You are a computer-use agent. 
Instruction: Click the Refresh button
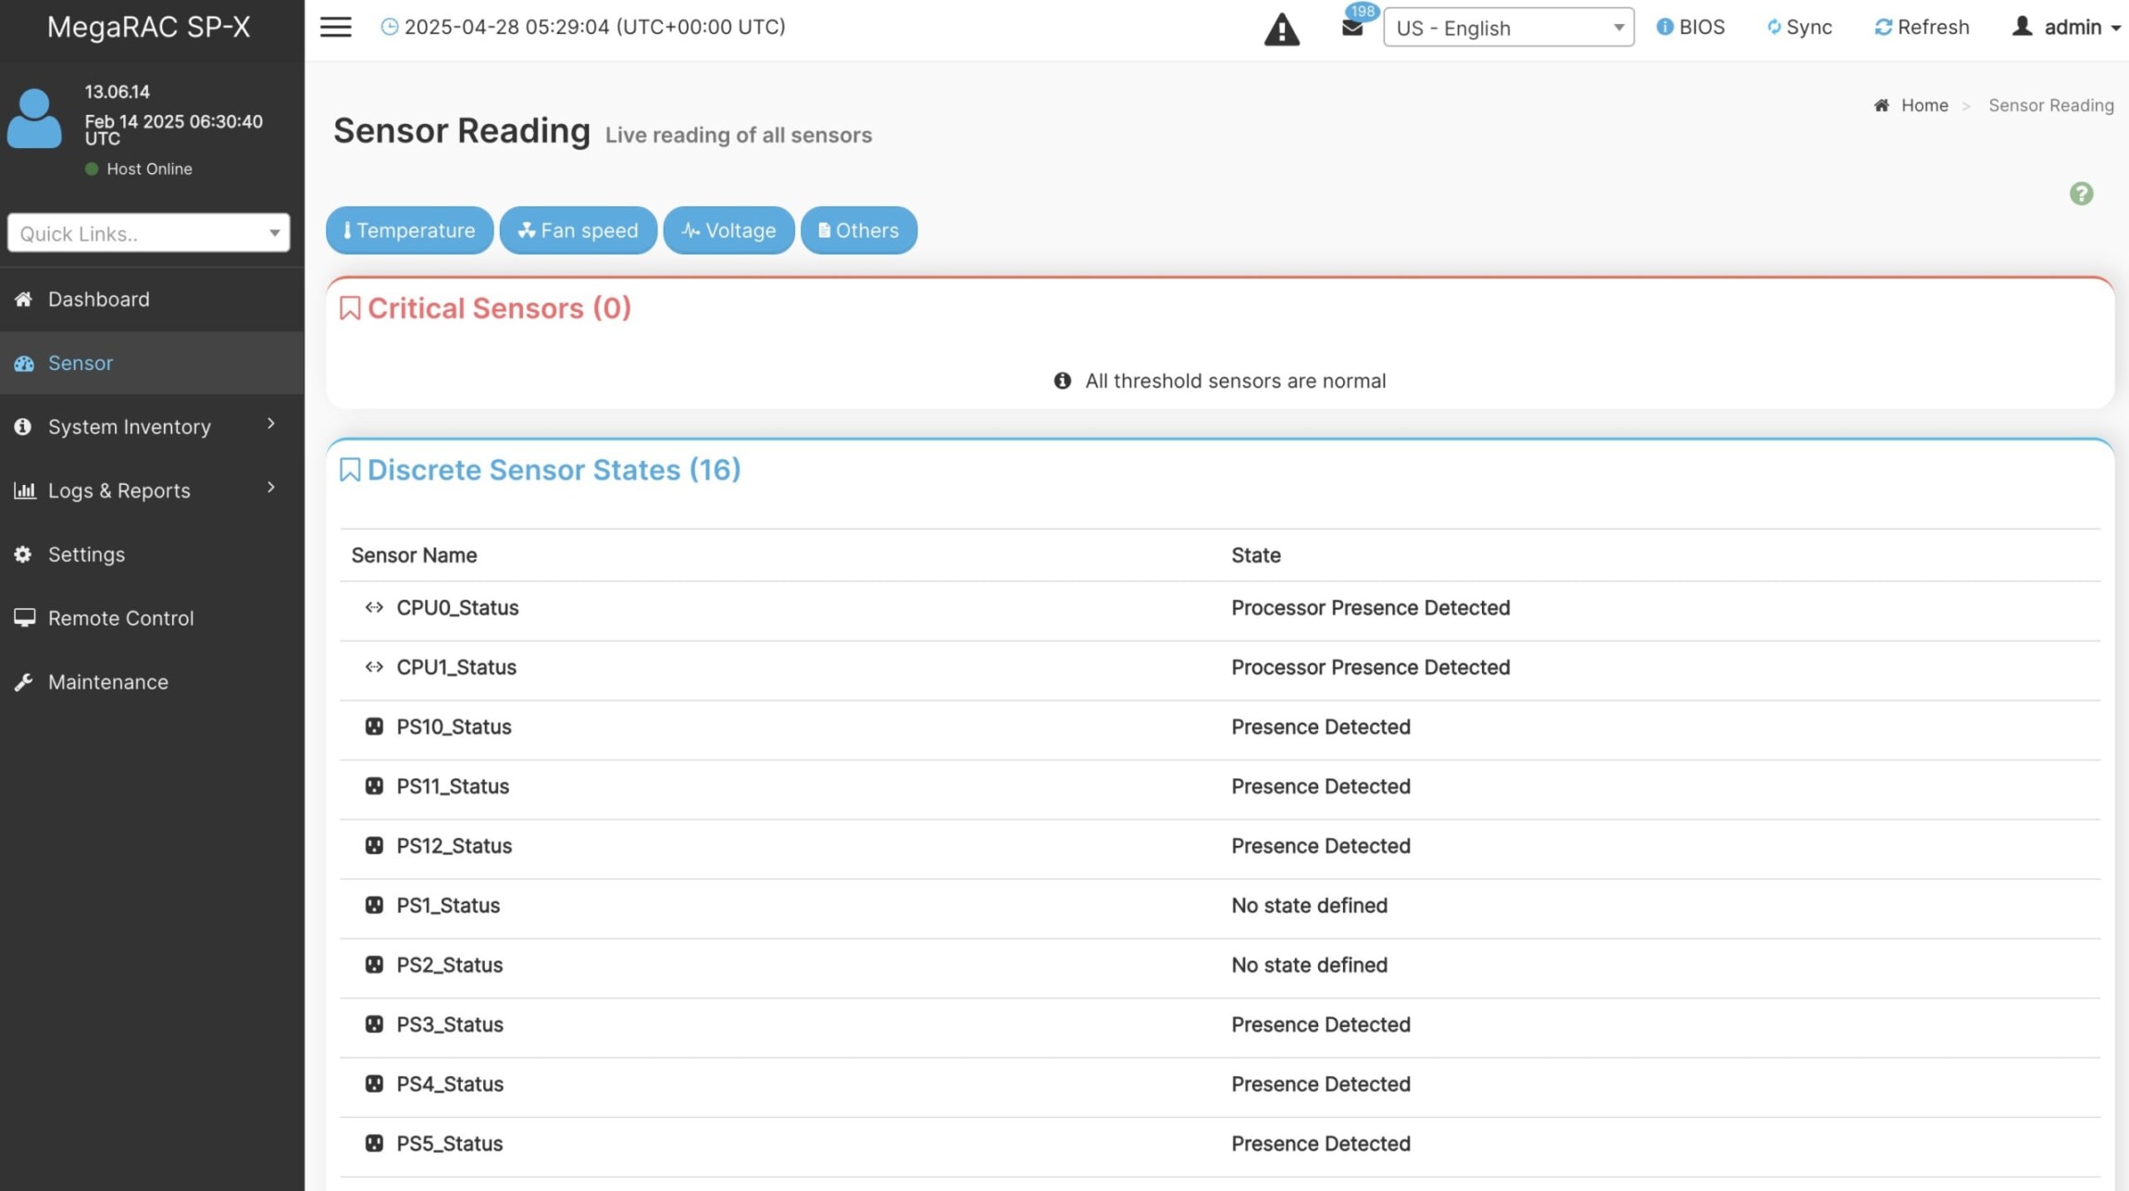pyautogui.click(x=1922, y=27)
